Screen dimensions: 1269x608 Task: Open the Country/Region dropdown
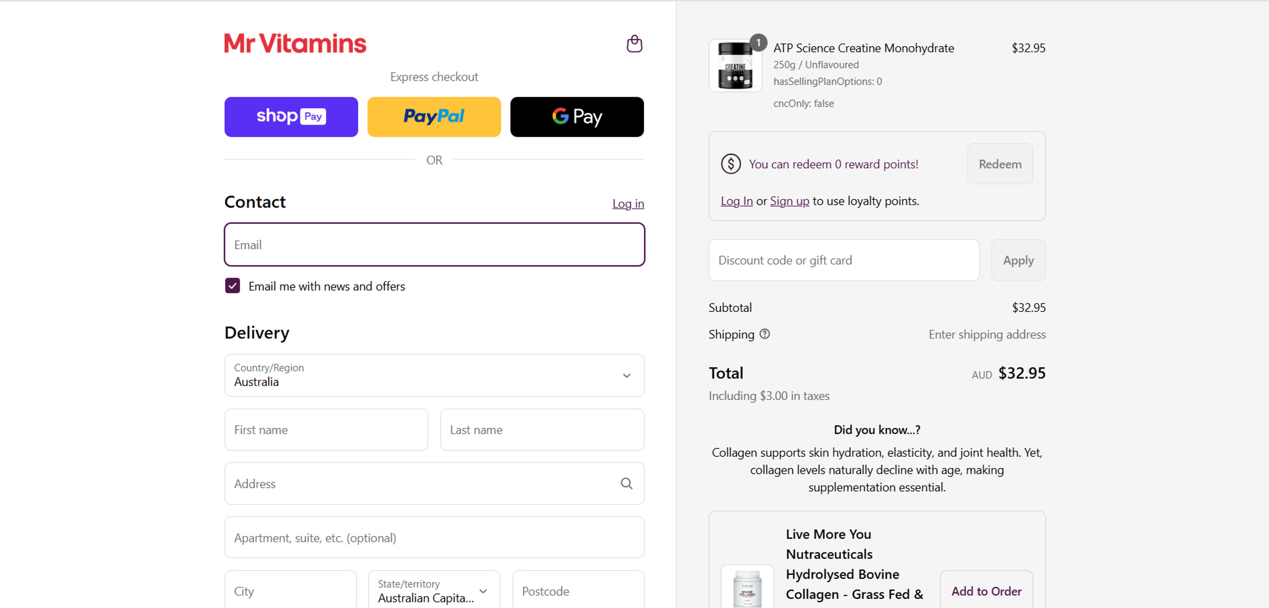[434, 375]
